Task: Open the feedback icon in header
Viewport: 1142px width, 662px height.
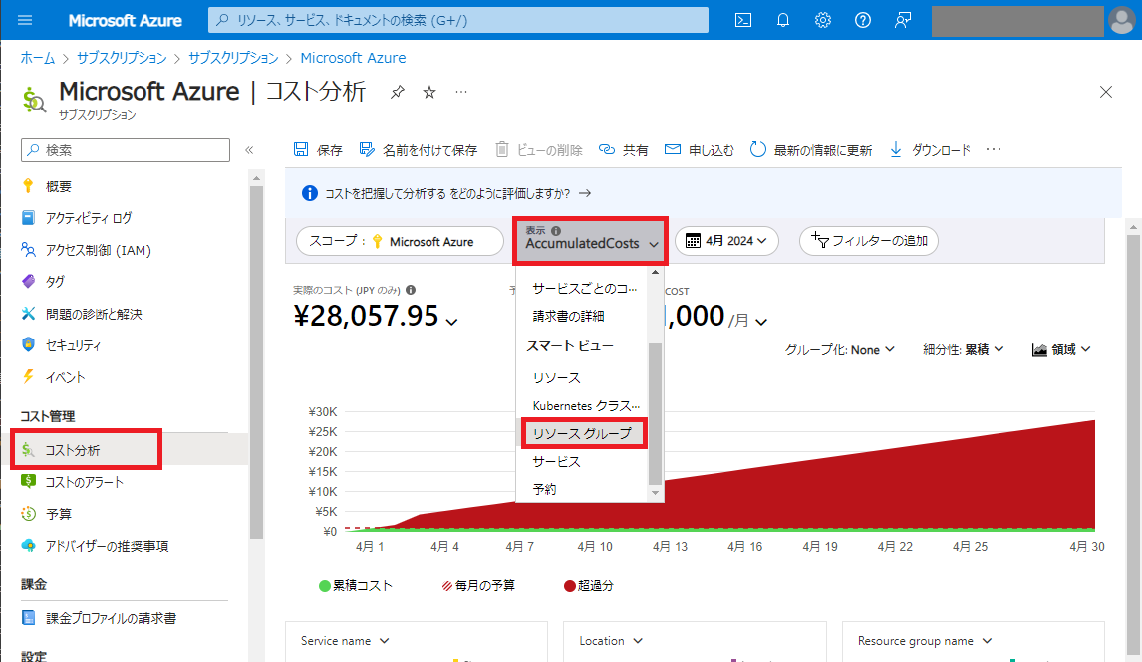Action: (x=903, y=20)
